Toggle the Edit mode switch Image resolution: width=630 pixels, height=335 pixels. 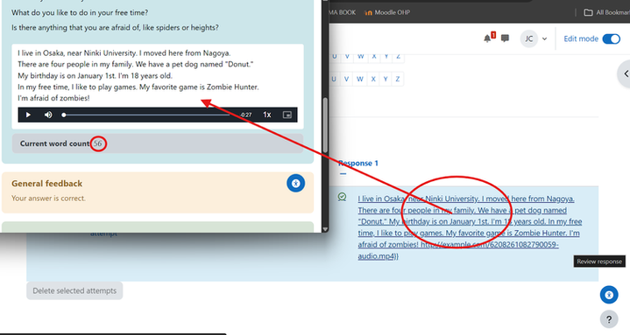(611, 38)
